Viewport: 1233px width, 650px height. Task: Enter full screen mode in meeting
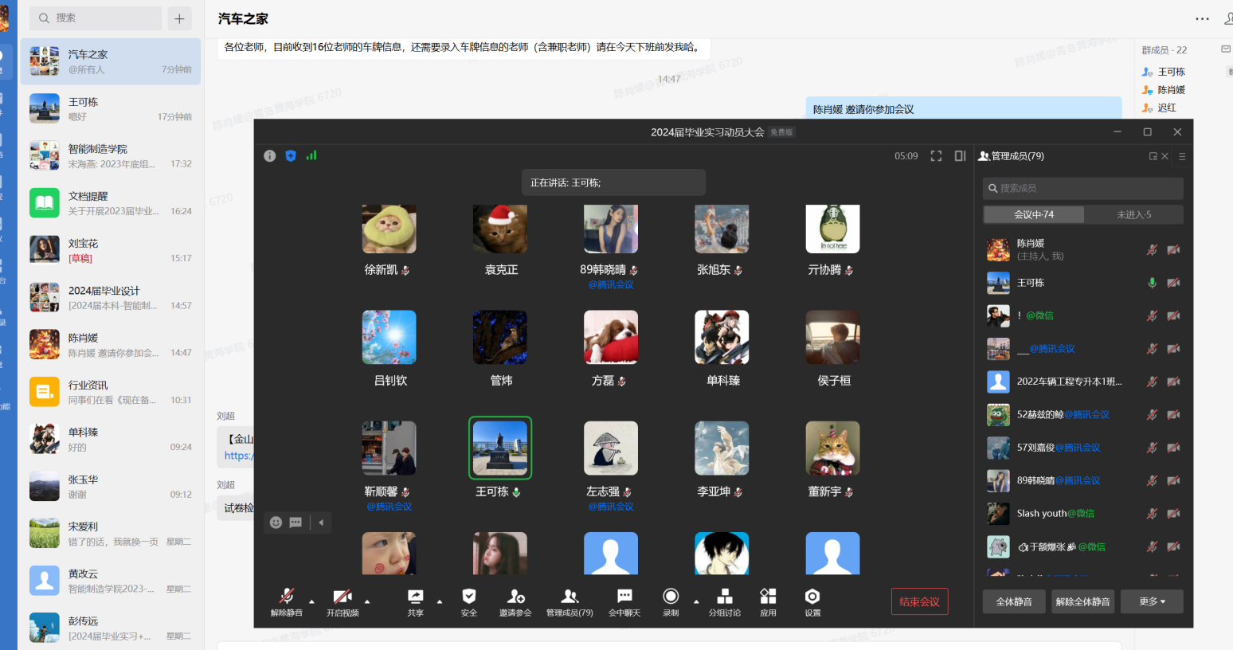[936, 156]
